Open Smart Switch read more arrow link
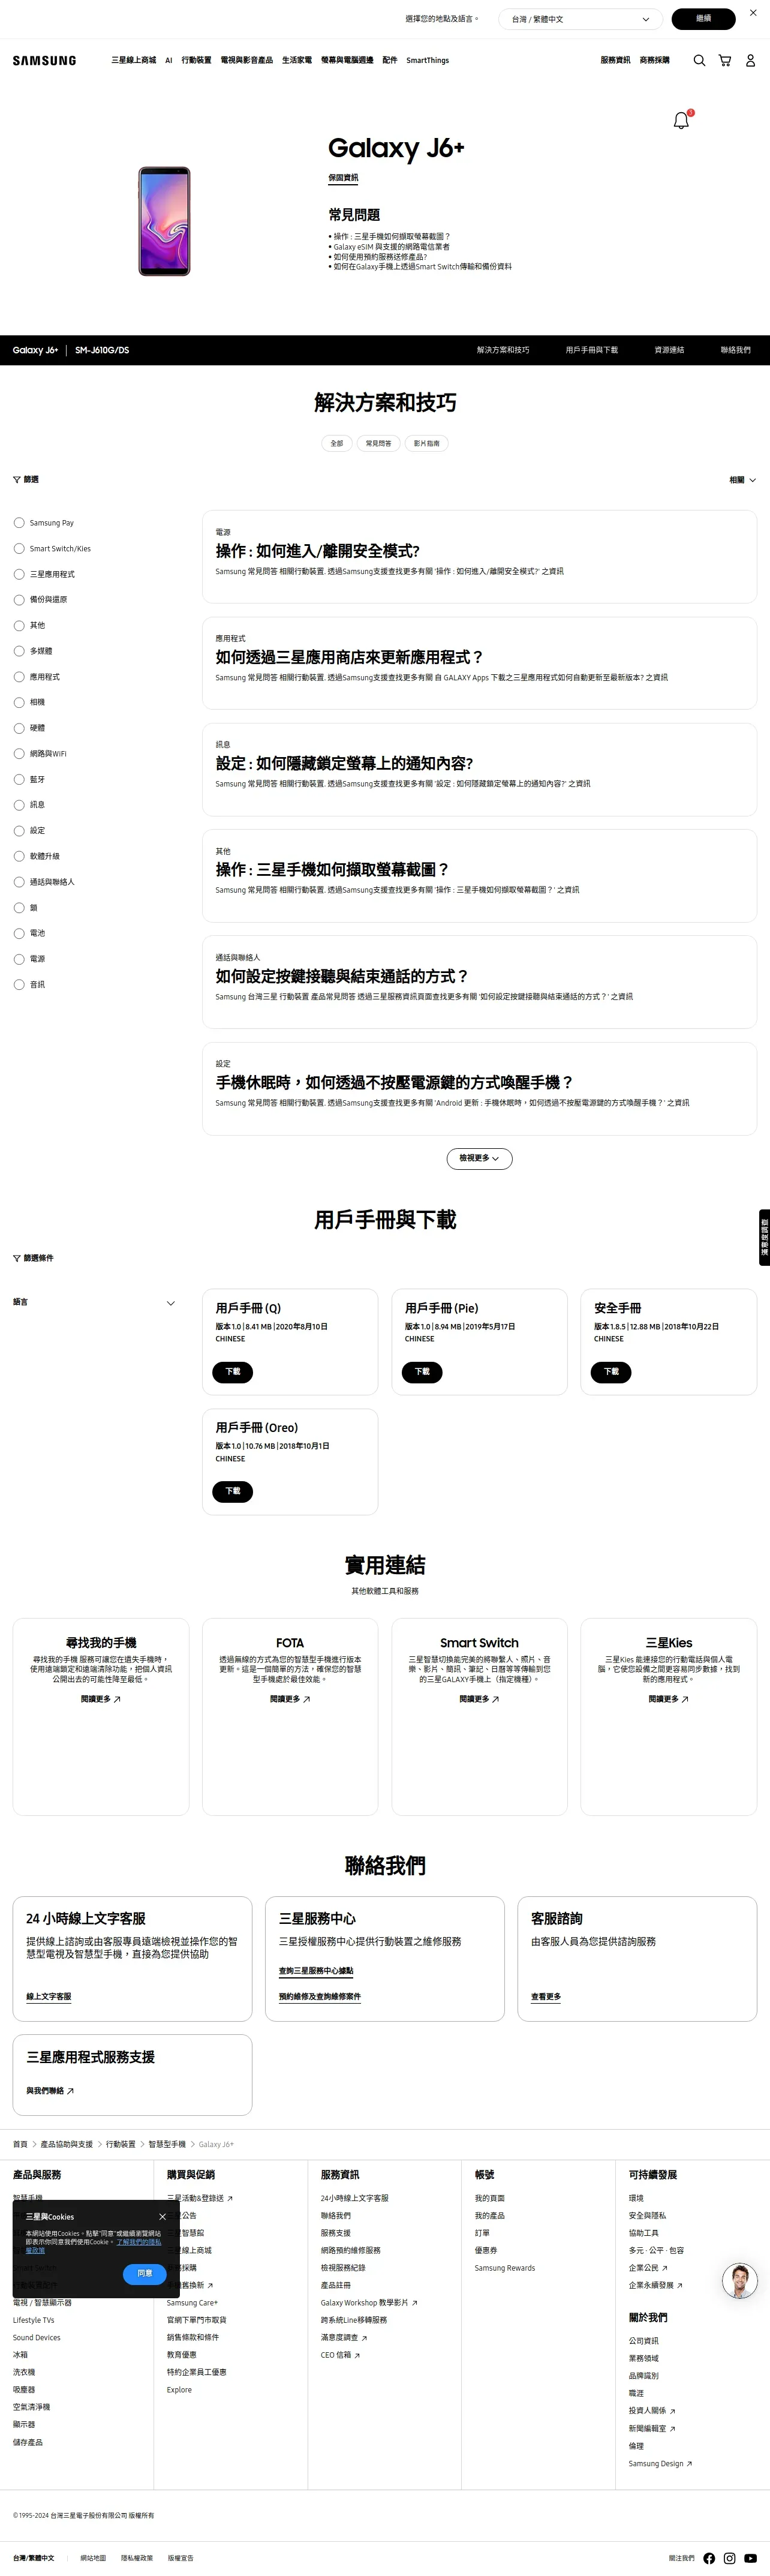 (x=479, y=1699)
